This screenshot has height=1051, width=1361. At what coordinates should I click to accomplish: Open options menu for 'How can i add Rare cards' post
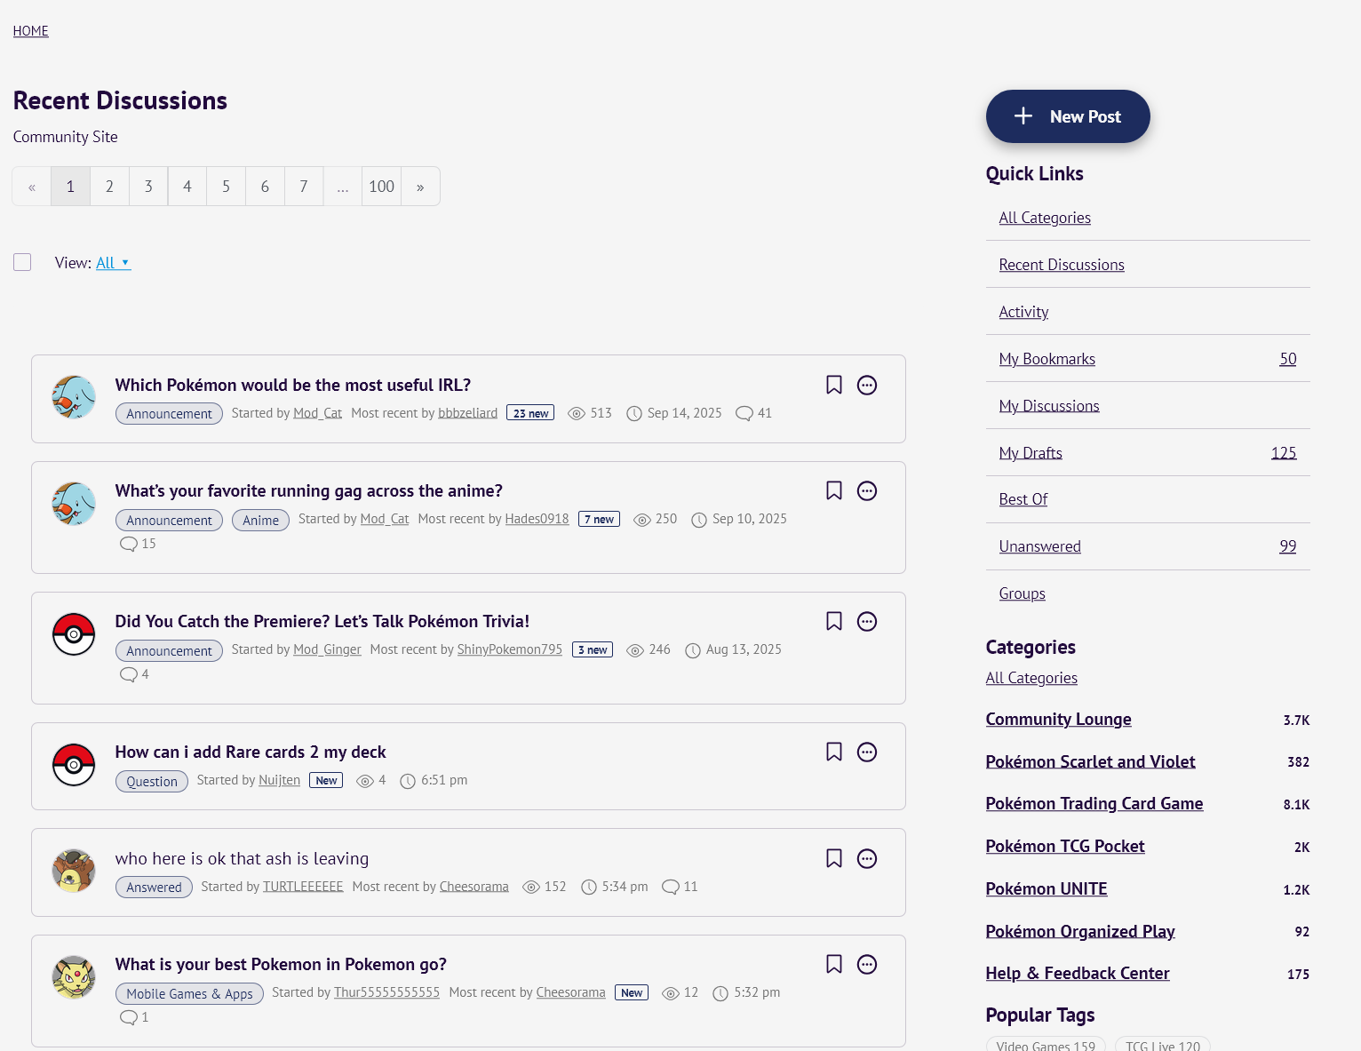867,752
